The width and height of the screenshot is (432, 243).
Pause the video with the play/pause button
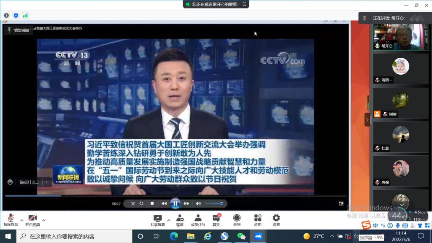(175, 203)
